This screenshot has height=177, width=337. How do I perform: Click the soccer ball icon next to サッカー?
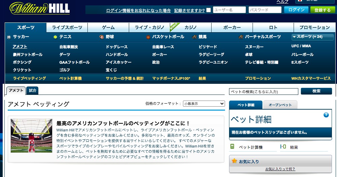click(9, 37)
